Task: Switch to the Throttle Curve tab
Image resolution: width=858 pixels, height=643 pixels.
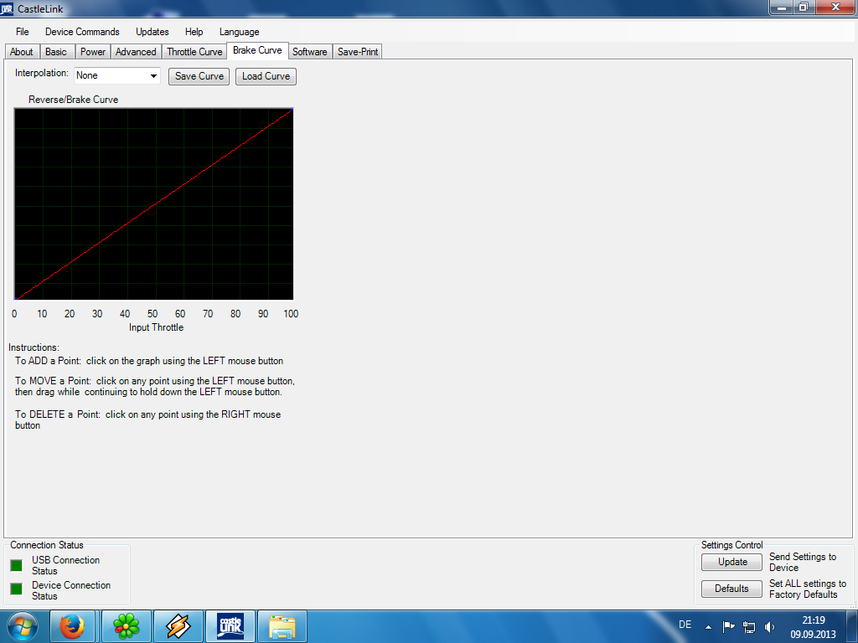Action: click(194, 52)
